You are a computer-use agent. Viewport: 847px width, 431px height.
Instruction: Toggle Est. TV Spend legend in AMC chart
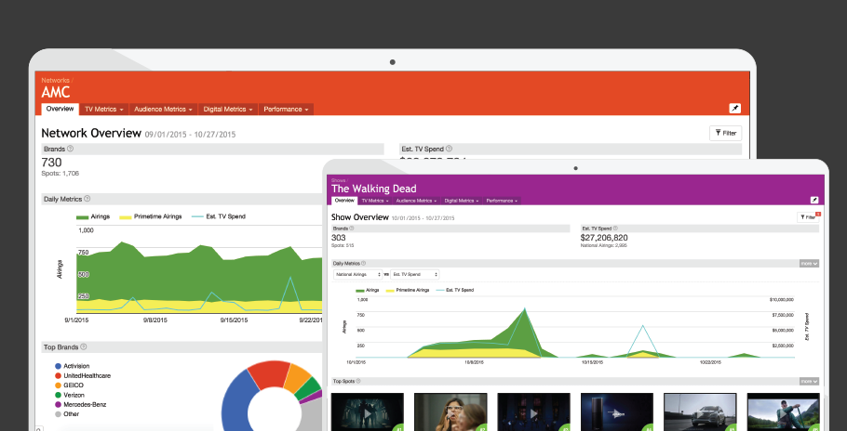click(218, 216)
